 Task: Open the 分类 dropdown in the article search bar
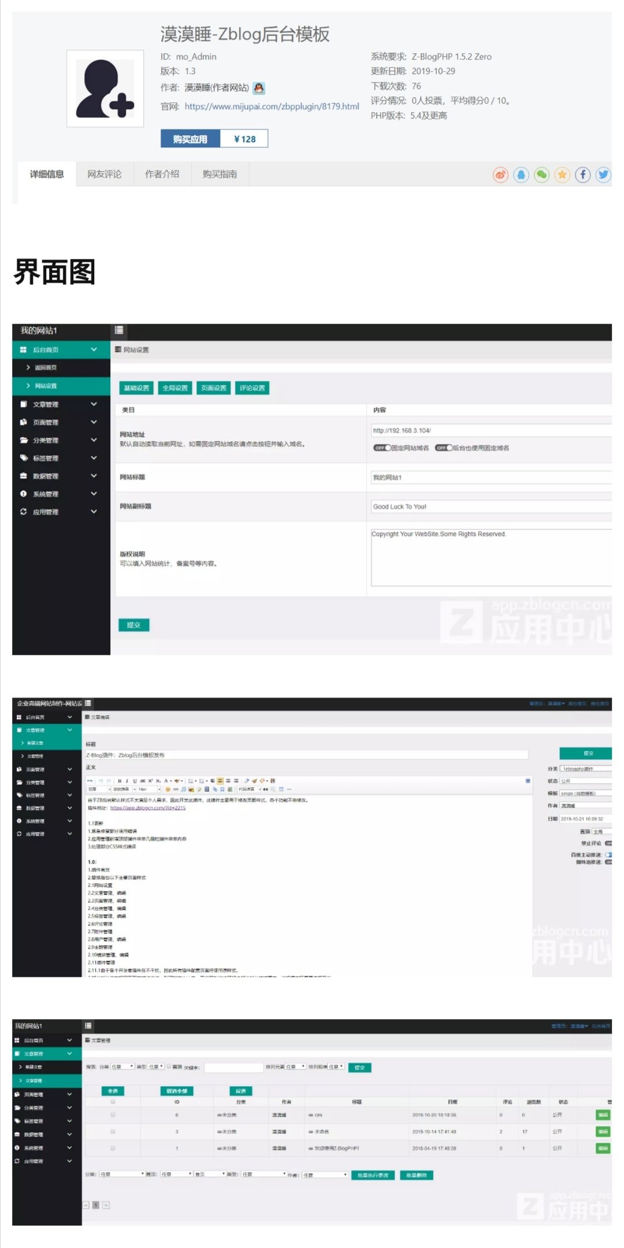point(122,1066)
